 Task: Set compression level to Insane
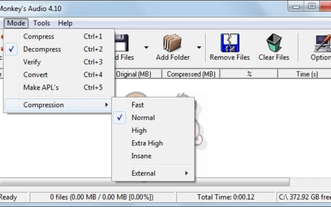(x=153, y=156)
